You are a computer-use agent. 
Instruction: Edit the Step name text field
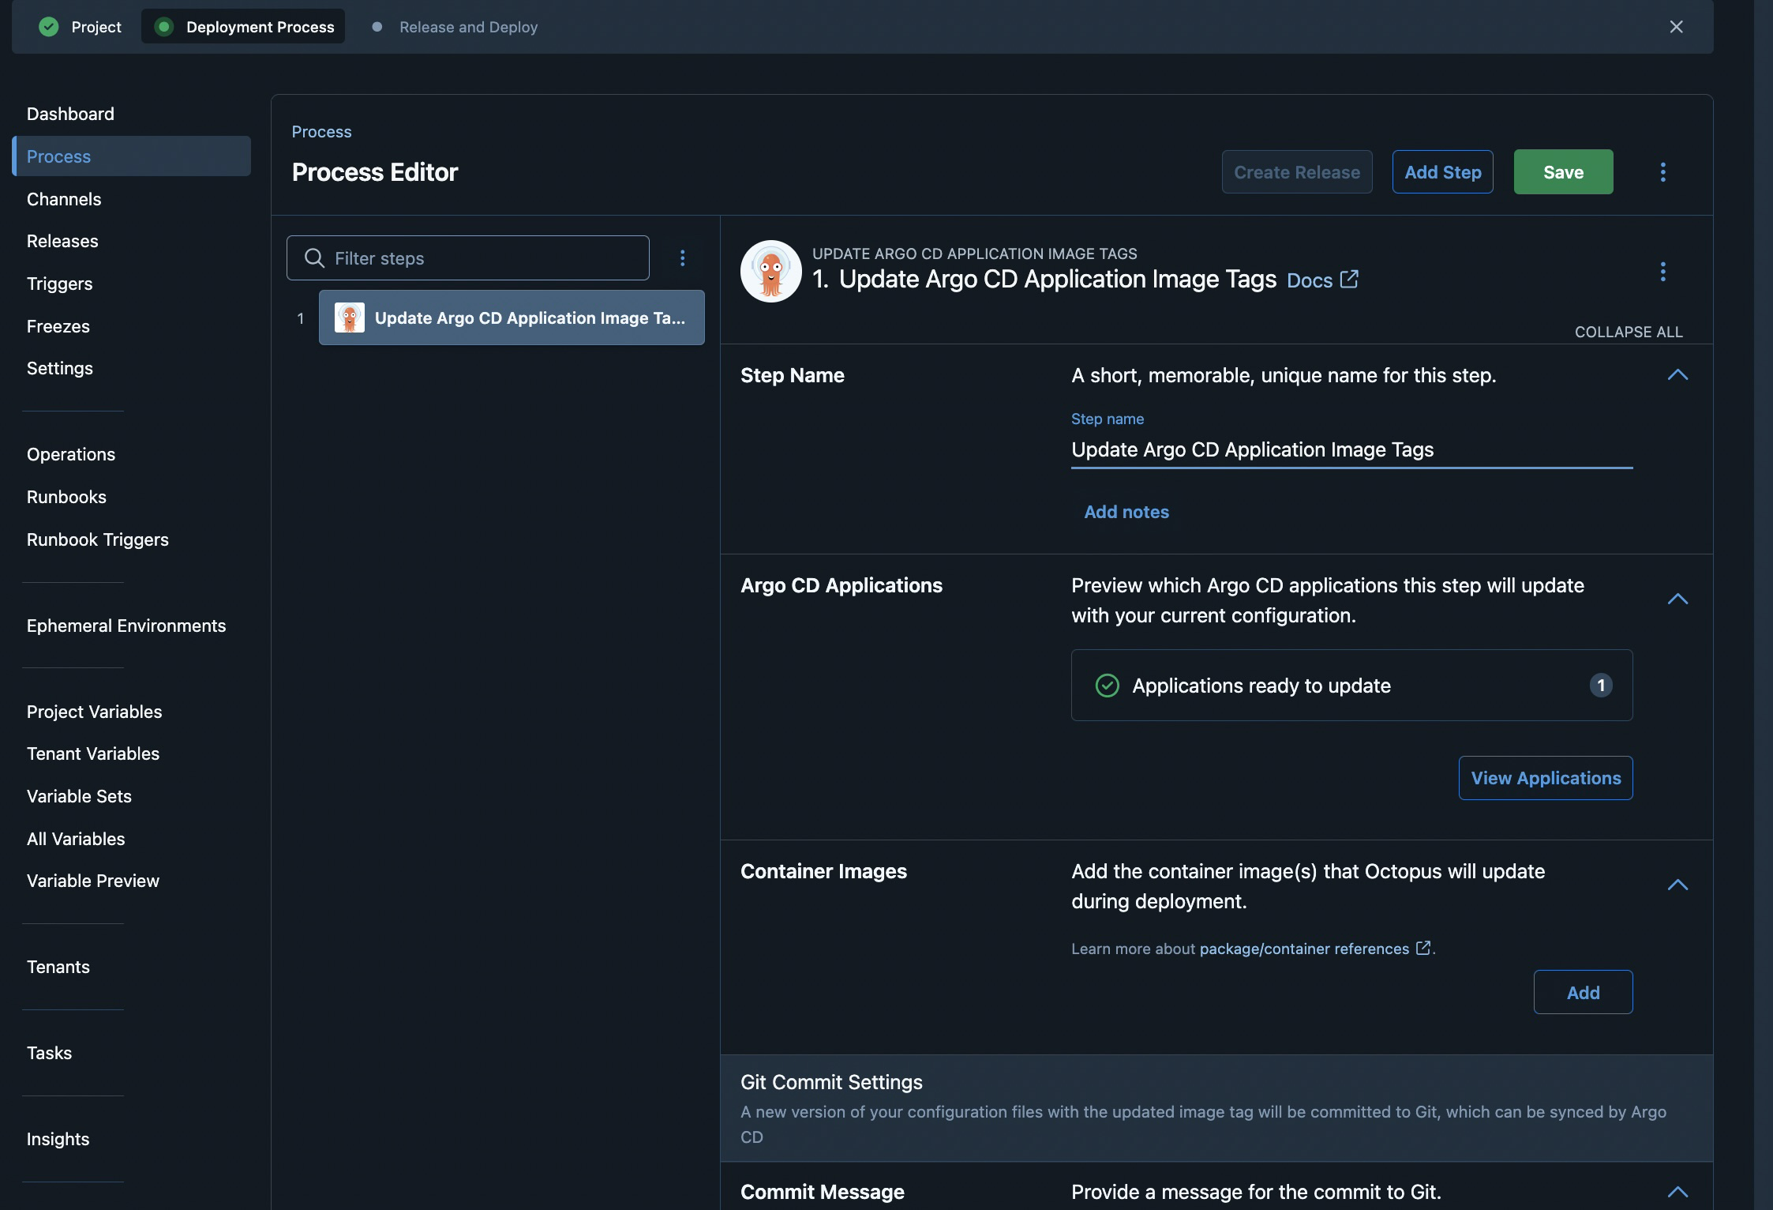coord(1351,449)
